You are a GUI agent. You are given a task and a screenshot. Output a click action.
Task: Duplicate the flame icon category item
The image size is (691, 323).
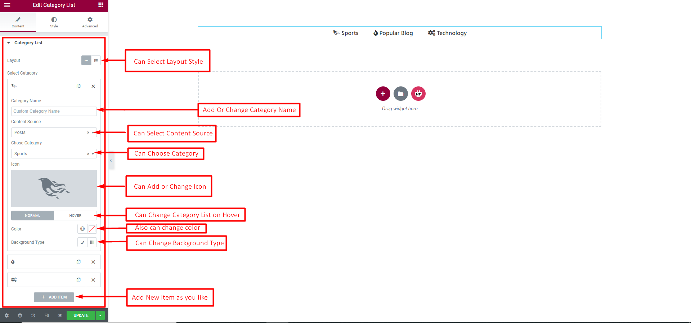coord(78,262)
